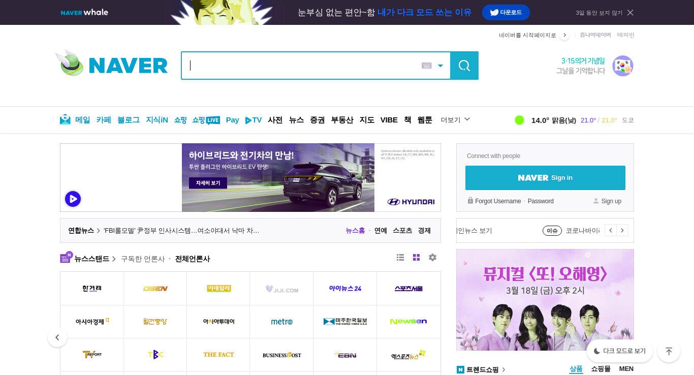Switch to 경제 news tab
The width and height of the screenshot is (694, 375).
tap(424, 231)
